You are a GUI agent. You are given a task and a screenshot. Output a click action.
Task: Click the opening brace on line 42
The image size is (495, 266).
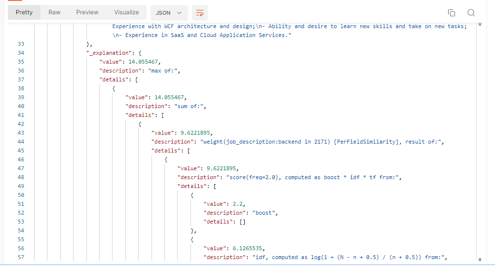140,124
